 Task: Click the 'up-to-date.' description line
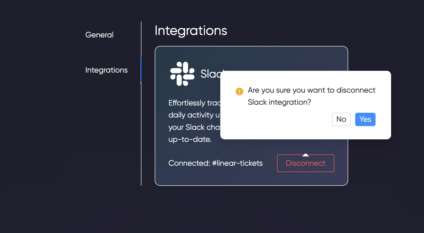[x=190, y=139]
